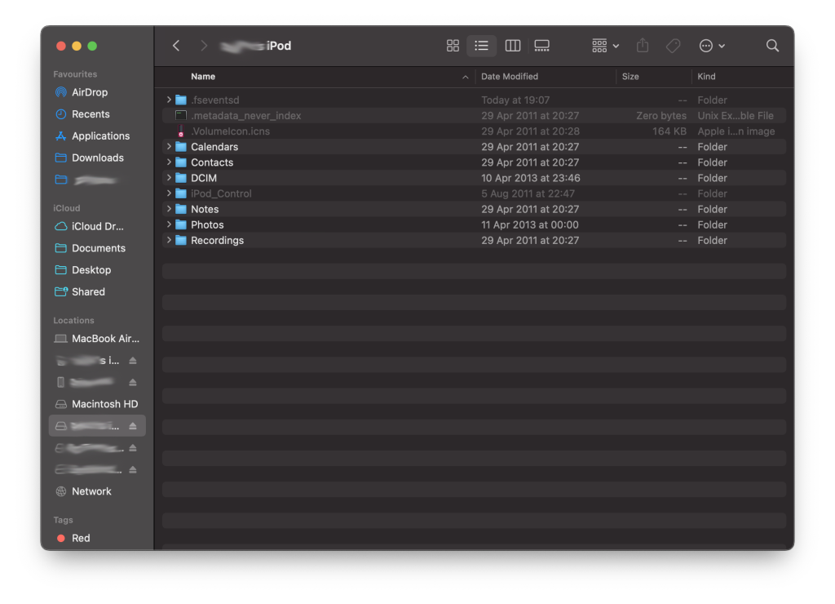Select the DCIM folder icon
This screenshot has height=604, width=835.
pyautogui.click(x=181, y=177)
